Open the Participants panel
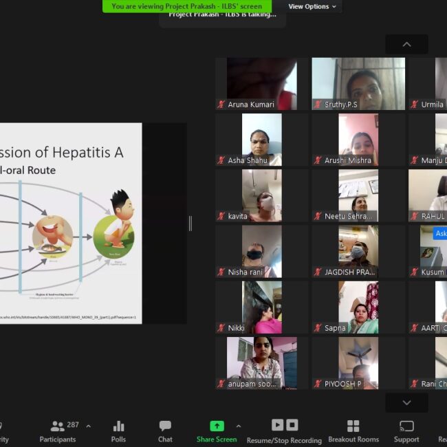The width and height of the screenshot is (447, 447). [58, 431]
